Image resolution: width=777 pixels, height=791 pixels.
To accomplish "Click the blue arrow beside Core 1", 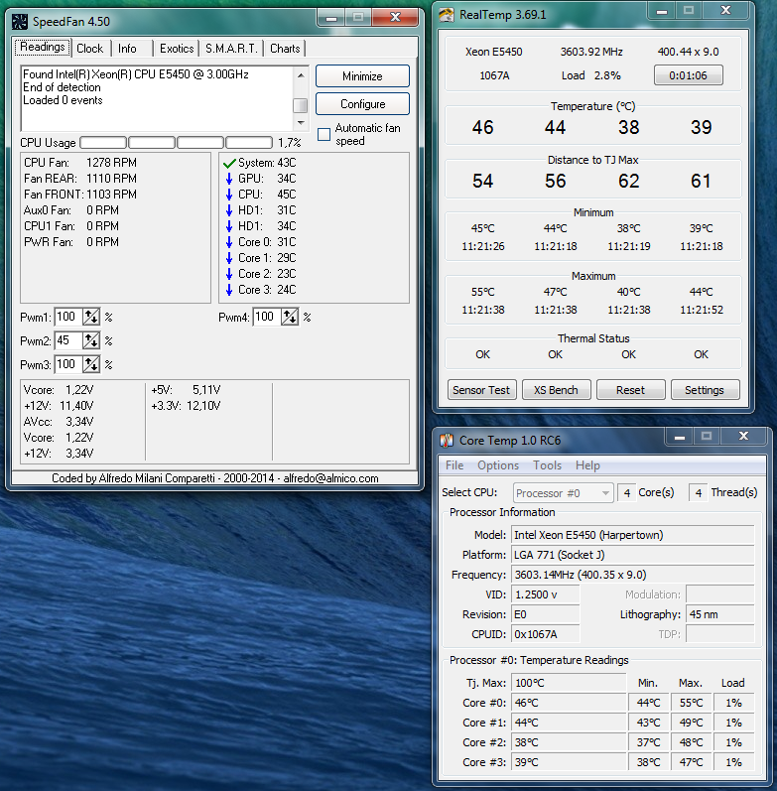I will tap(229, 258).
